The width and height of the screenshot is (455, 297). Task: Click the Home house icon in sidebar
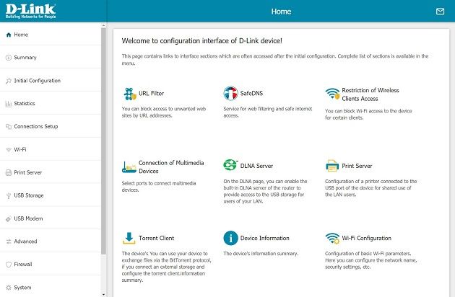click(x=9, y=35)
